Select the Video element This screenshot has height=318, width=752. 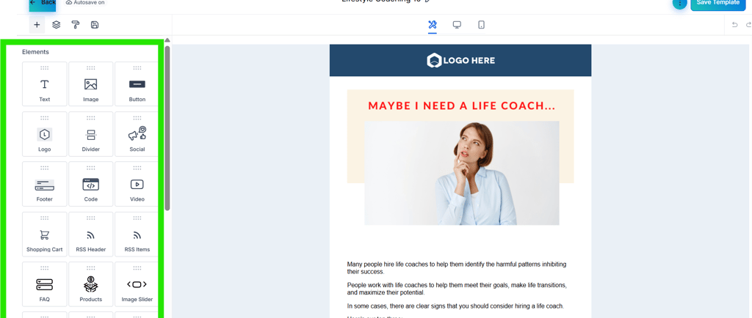coord(137,184)
